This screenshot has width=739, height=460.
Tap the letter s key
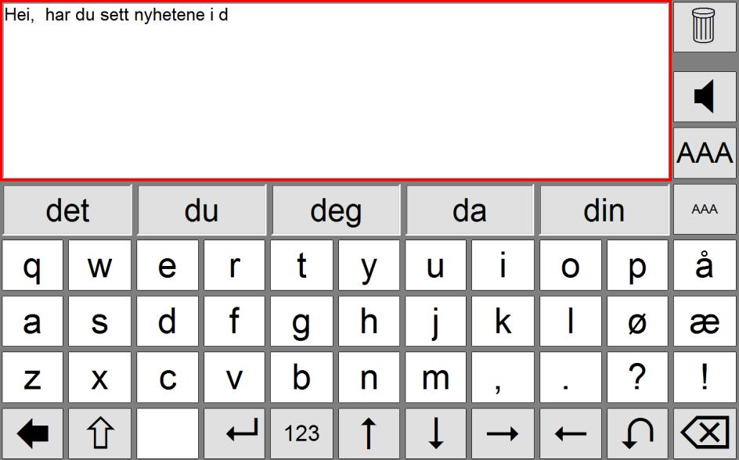[x=100, y=321]
